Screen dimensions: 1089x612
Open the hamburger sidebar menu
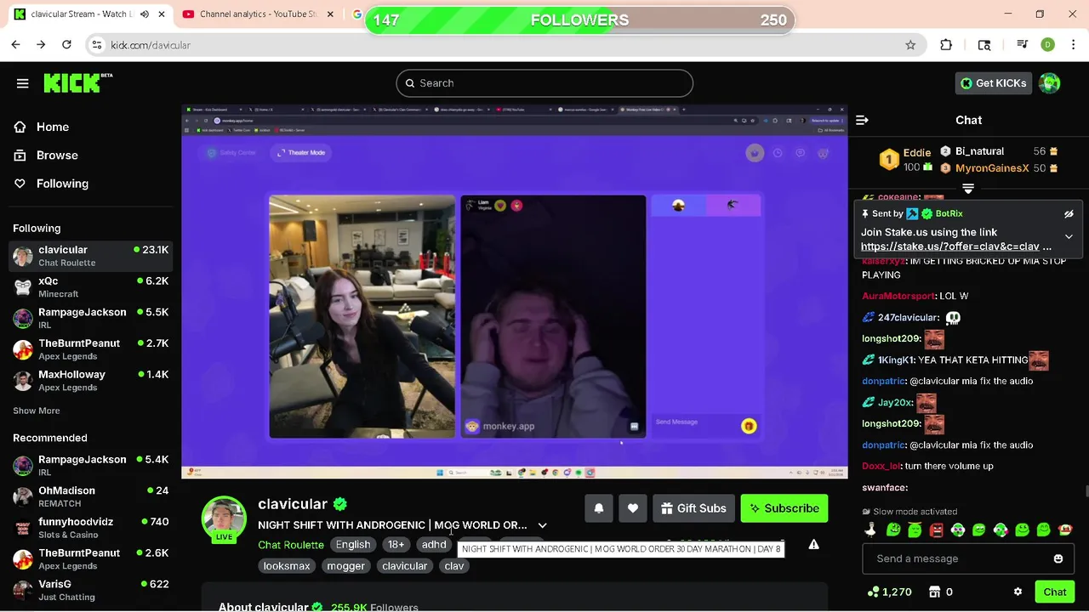[23, 83]
